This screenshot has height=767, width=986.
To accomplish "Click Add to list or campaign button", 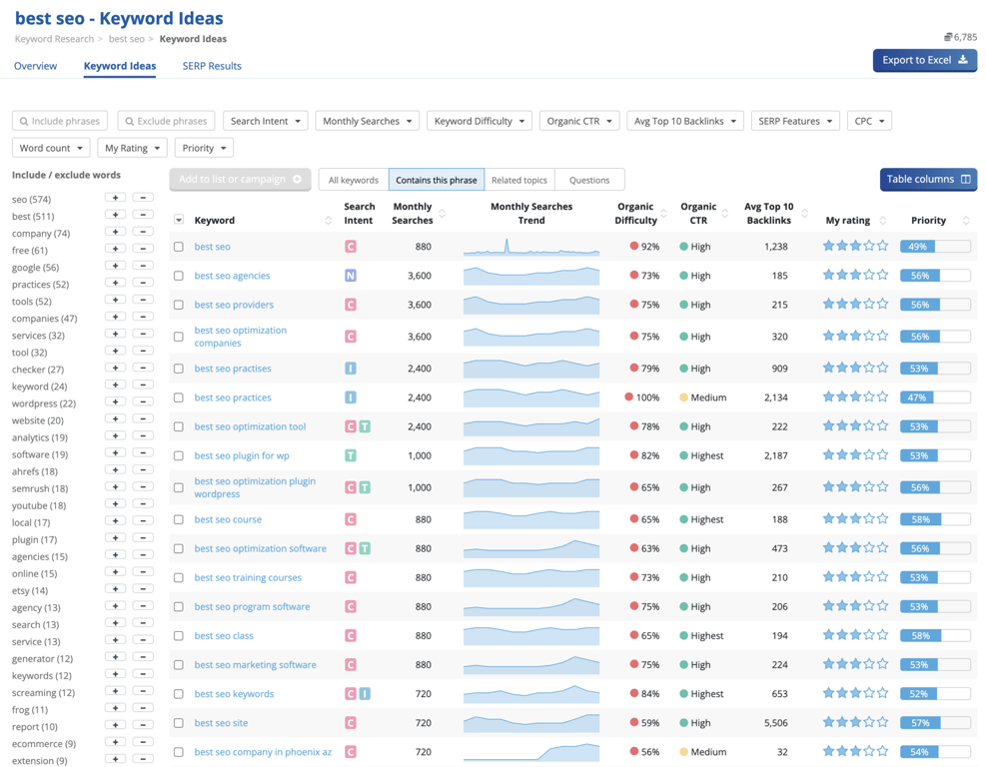I will (x=240, y=179).
